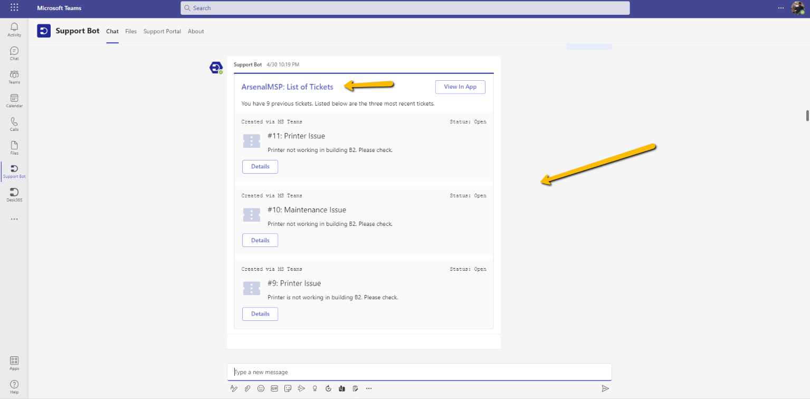Open the GIF picker
810x399 pixels.
(274, 388)
